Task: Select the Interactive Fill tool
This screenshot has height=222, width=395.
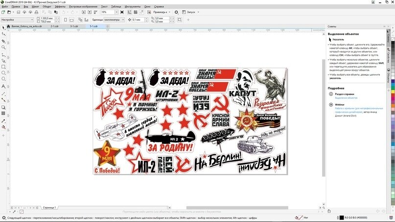Action: [x=3, y=127]
